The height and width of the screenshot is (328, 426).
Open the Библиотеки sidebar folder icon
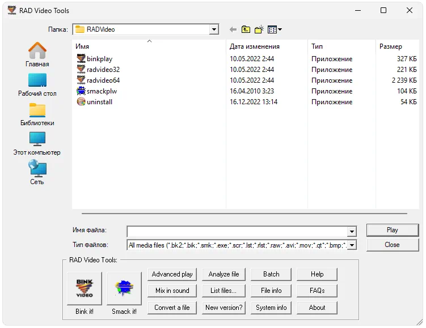37,110
